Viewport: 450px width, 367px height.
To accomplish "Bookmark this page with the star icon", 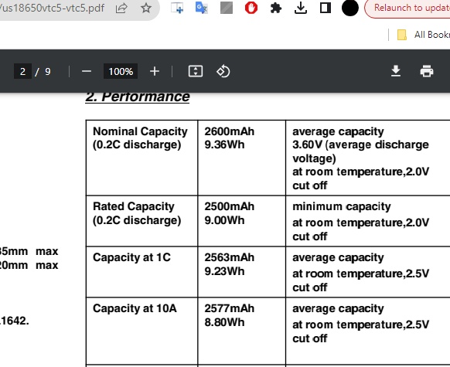I will (x=146, y=8).
